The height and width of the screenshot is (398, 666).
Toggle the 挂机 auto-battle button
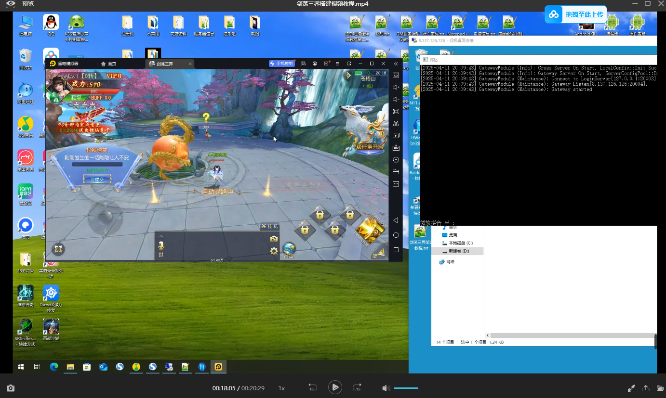269,226
